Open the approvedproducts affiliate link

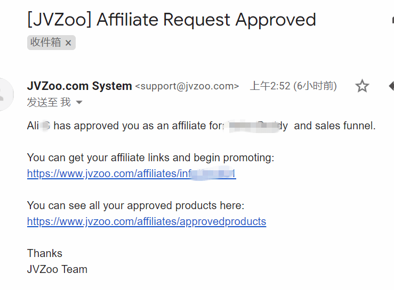146,221
